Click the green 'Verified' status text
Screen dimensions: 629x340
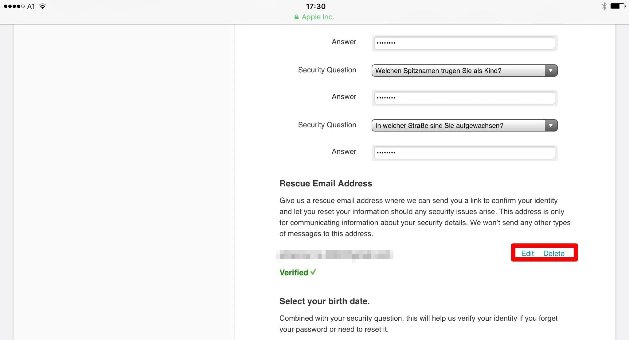point(294,273)
